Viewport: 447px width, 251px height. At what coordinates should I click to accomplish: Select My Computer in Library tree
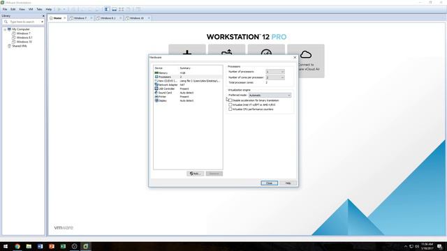click(20, 29)
